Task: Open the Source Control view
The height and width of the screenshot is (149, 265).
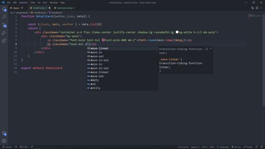Action: tap(4, 25)
